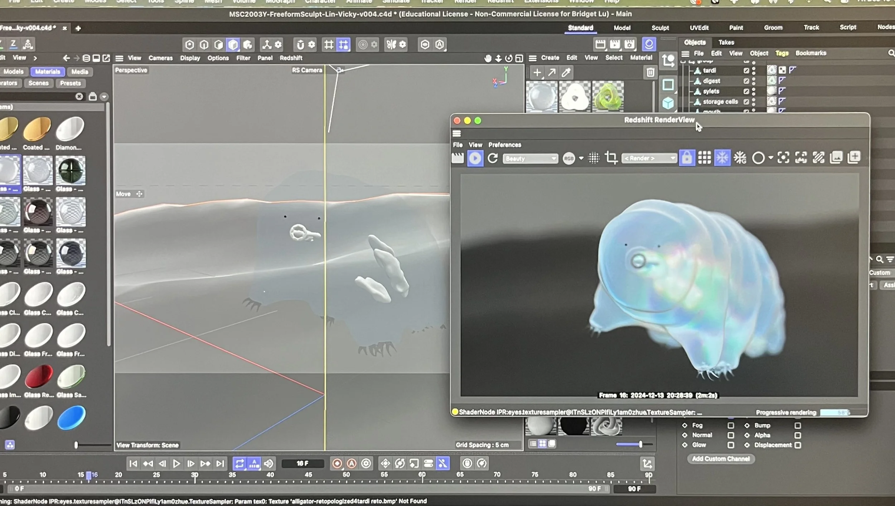
Task: Toggle timeline sound icon
Action: click(268, 464)
